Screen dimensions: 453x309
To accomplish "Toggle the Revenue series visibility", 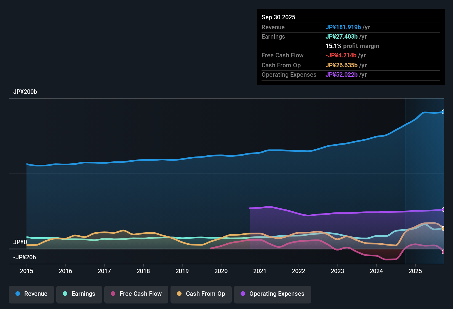I will [x=31, y=294].
